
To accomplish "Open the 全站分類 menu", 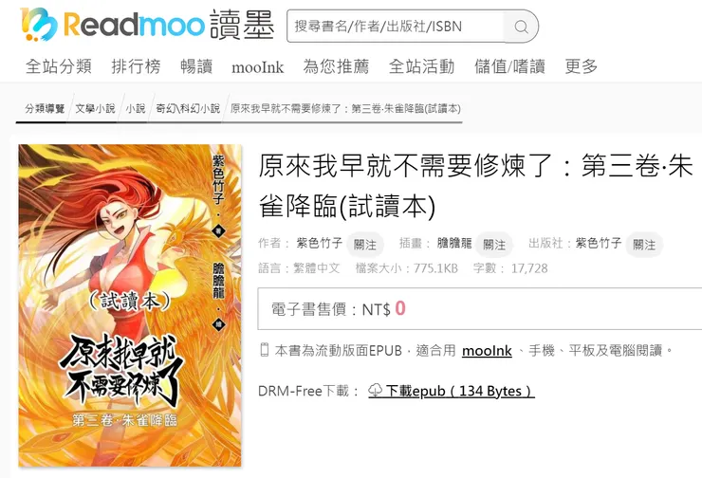I will pyautogui.click(x=59, y=66).
